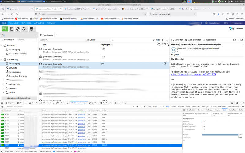Image resolution: width=245 pixels, height=153 pixels.
Task: Enable the Alle anzeigen checkbox
Action: pos(2,40)
